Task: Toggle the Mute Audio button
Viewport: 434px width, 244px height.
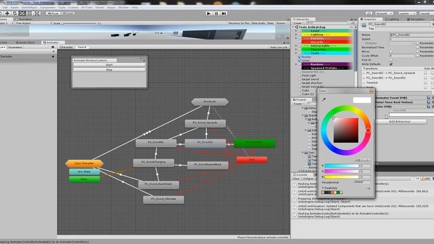Action: pyautogui.click(x=258, y=23)
